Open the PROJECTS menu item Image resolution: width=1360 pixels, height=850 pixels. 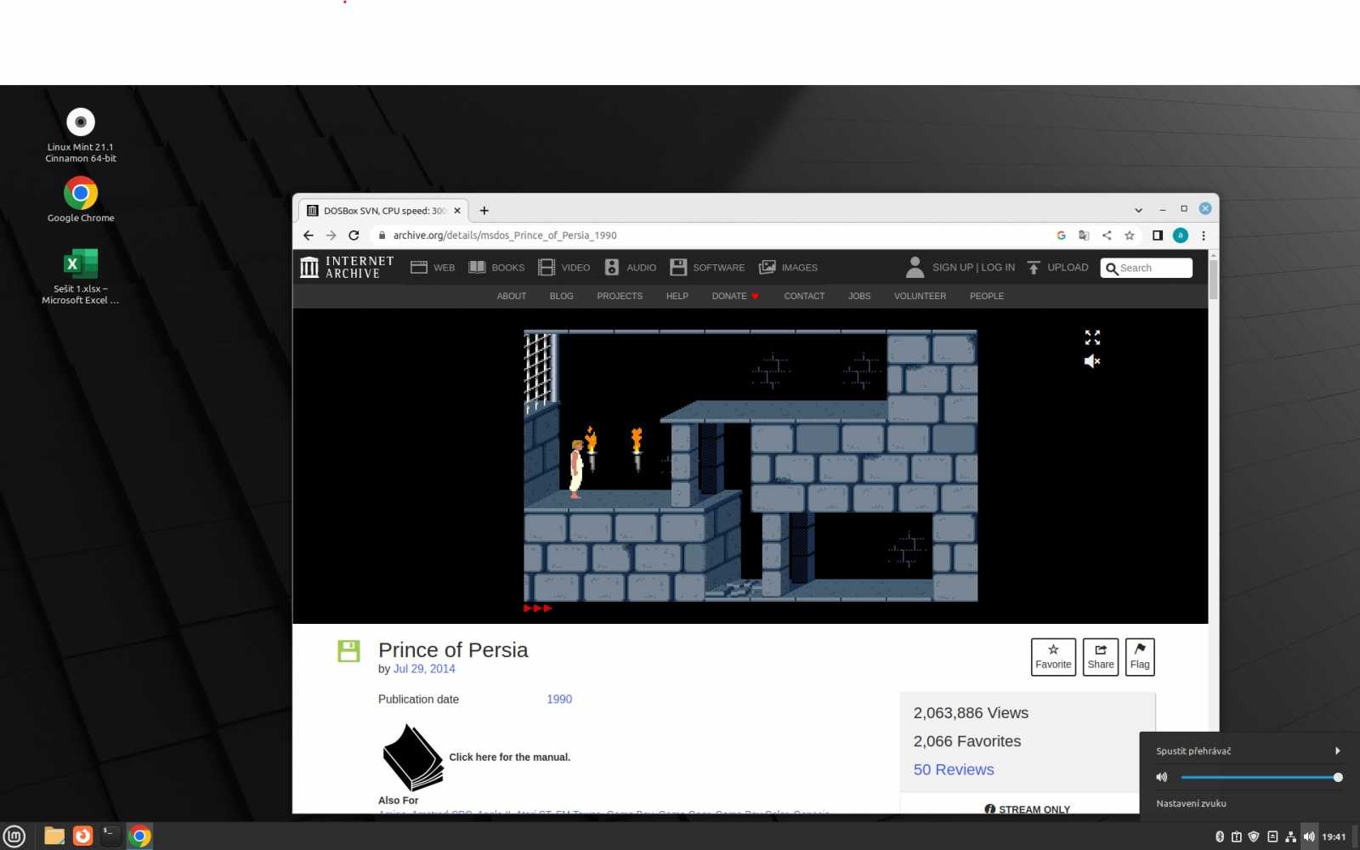tap(620, 296)
